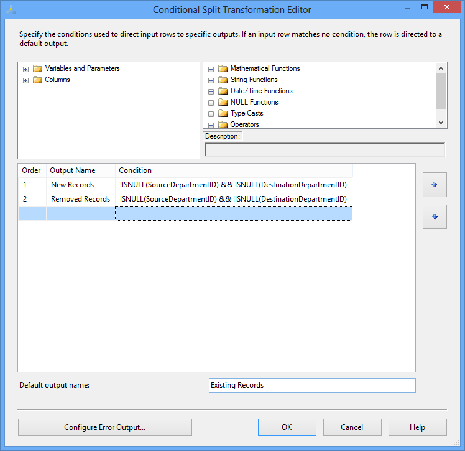Select the New Records condition cell
Image resolution: width=465 pixels, height=451 pixels.
(x=233, y=185)
